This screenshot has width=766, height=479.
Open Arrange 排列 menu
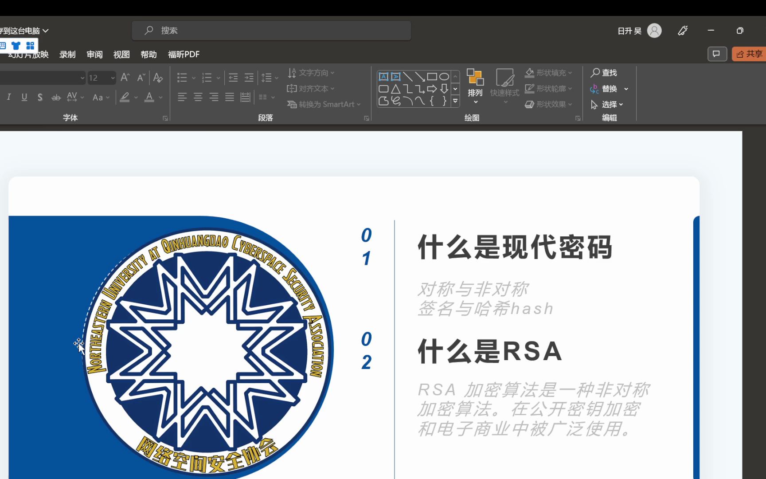point(475,87)
